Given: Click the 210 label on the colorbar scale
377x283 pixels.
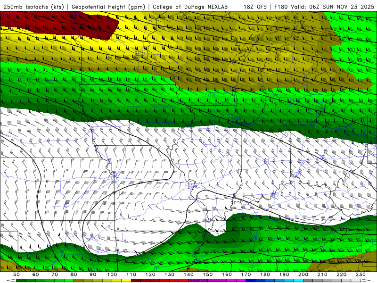Looking at the screenshot, I should pyautogui.click(x=322, y=275).
